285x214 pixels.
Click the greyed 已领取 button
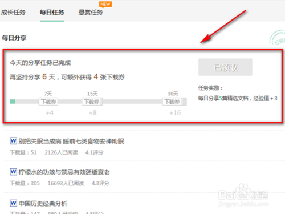point(225,67)
